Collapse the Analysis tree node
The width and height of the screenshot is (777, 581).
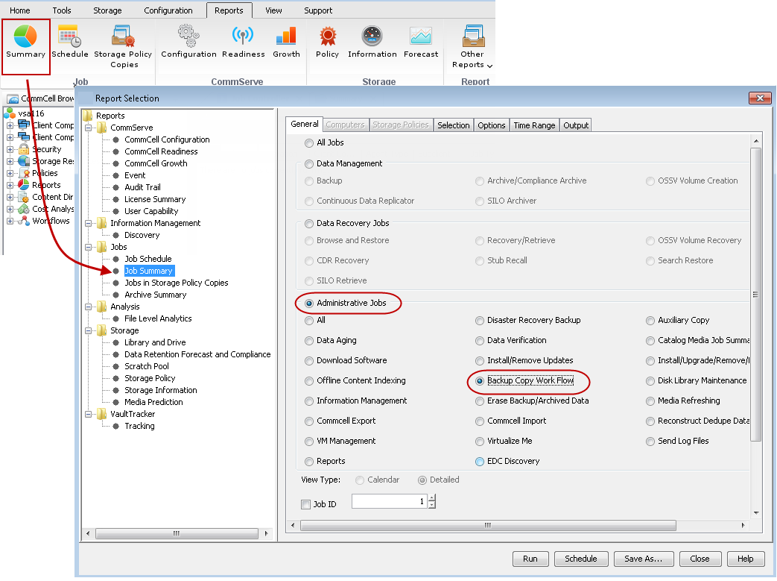coord(88,307)
